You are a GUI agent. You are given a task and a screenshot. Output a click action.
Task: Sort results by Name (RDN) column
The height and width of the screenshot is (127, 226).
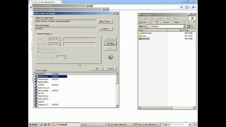pyautogui.click(x=42, y=74)
